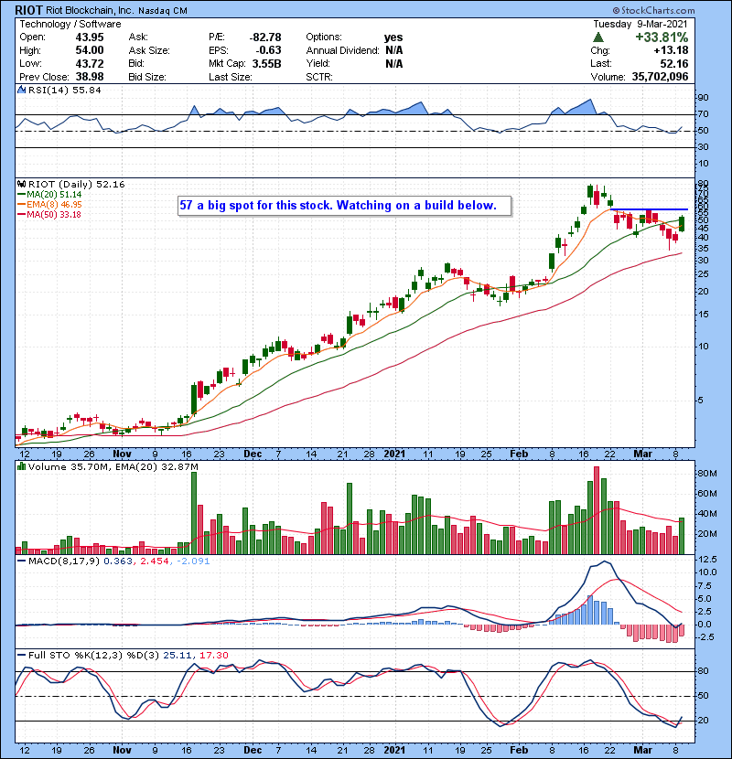The height and width of the screenshot is (759, 732).
Task: Click the 'Nov' label on the price chart axis
Action: pyautogui.click(x=122, y=454)
